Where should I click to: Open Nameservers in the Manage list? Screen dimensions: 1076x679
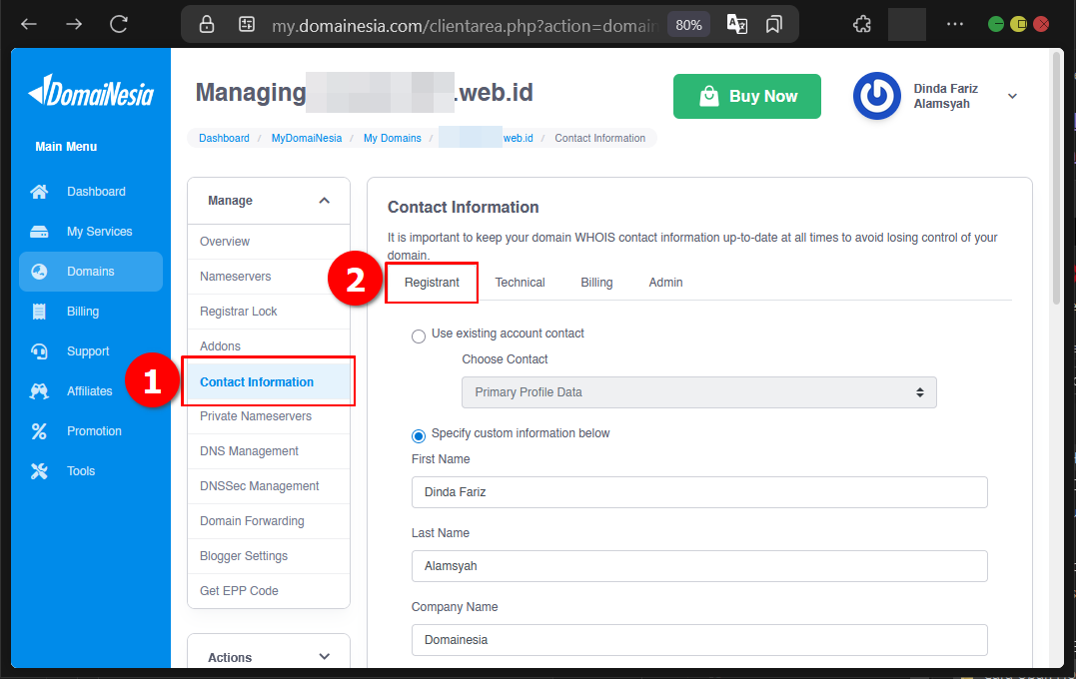[269, 277]
